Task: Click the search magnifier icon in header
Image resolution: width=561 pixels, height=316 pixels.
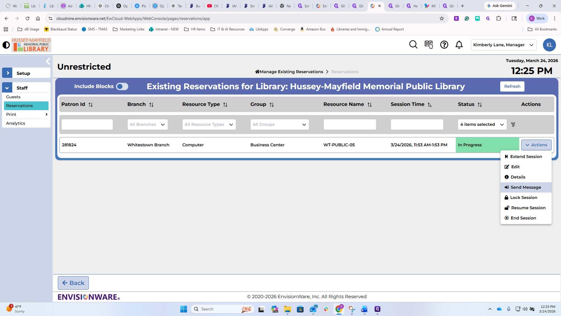Action: pos(413,45)
